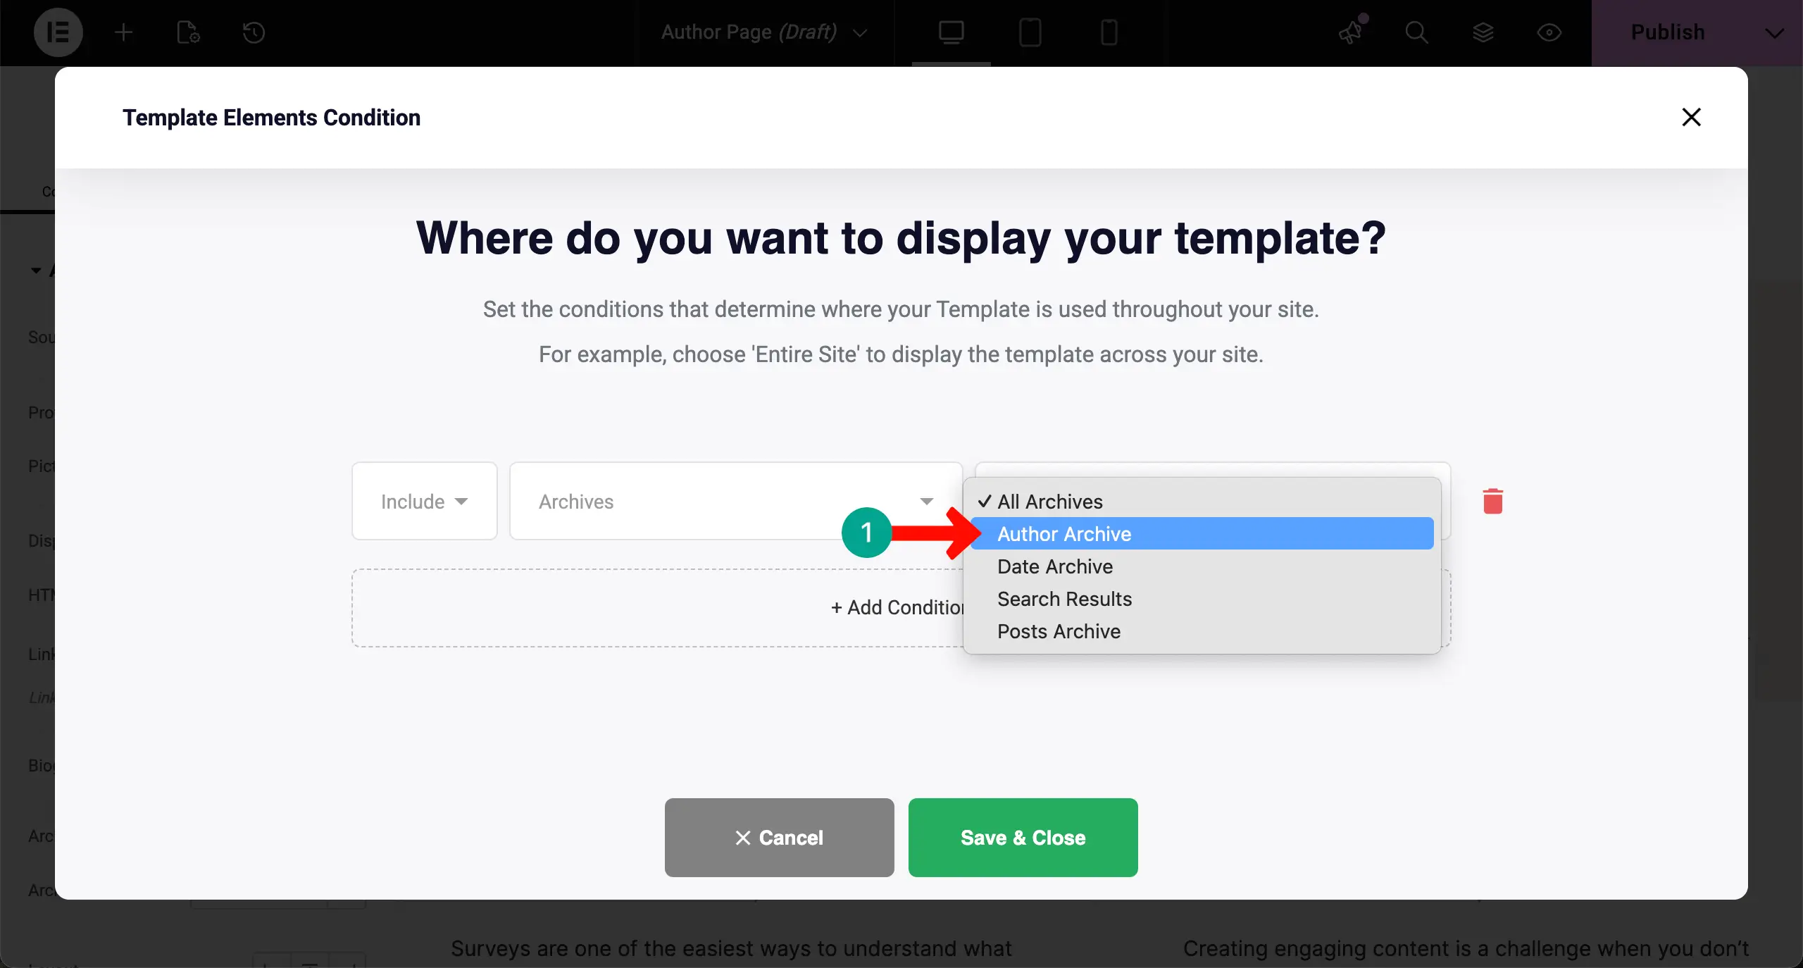The height and width of the screenshot is (968, 1803).
Task: Switch to tablet preview mode
Action: click(x=1029, y=32)
